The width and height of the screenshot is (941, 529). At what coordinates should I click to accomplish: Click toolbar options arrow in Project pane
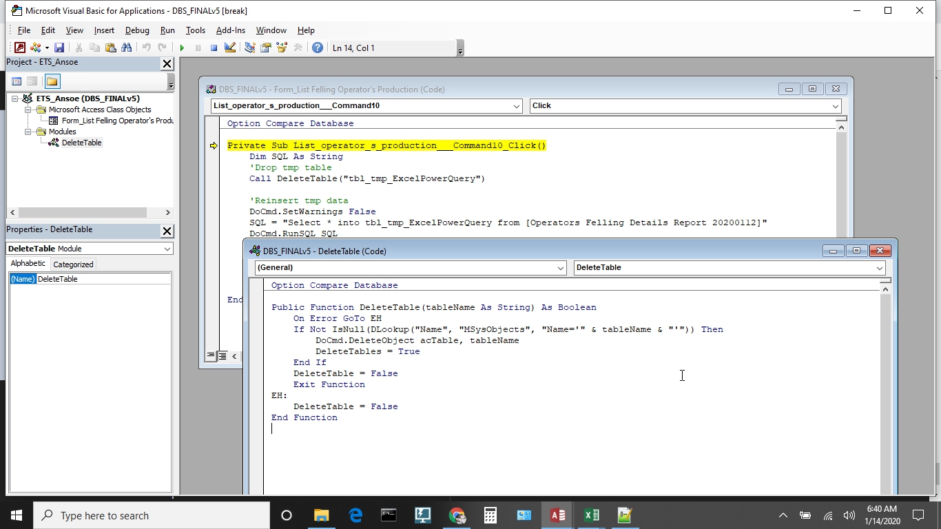[x=171, y=82]
